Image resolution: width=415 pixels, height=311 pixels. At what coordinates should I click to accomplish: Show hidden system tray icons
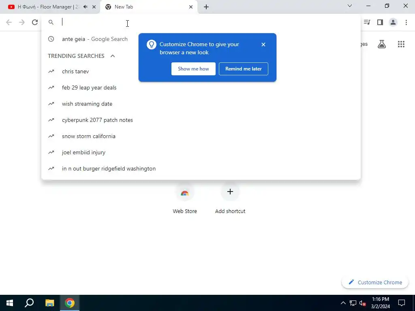click(x=343, y=303)
